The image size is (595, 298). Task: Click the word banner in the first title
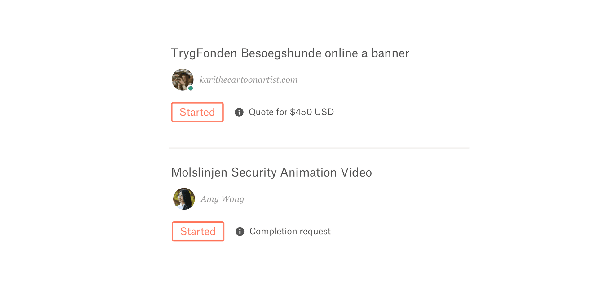(390, 53)
